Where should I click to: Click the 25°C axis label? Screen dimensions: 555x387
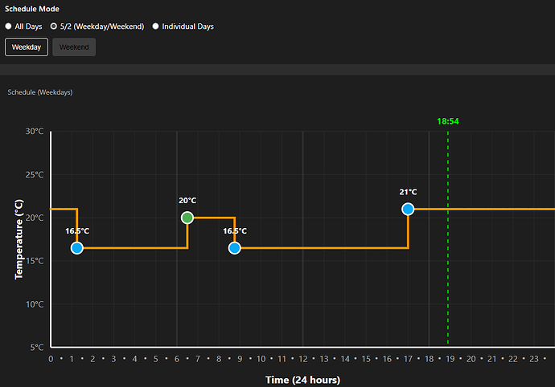point(35,174)
